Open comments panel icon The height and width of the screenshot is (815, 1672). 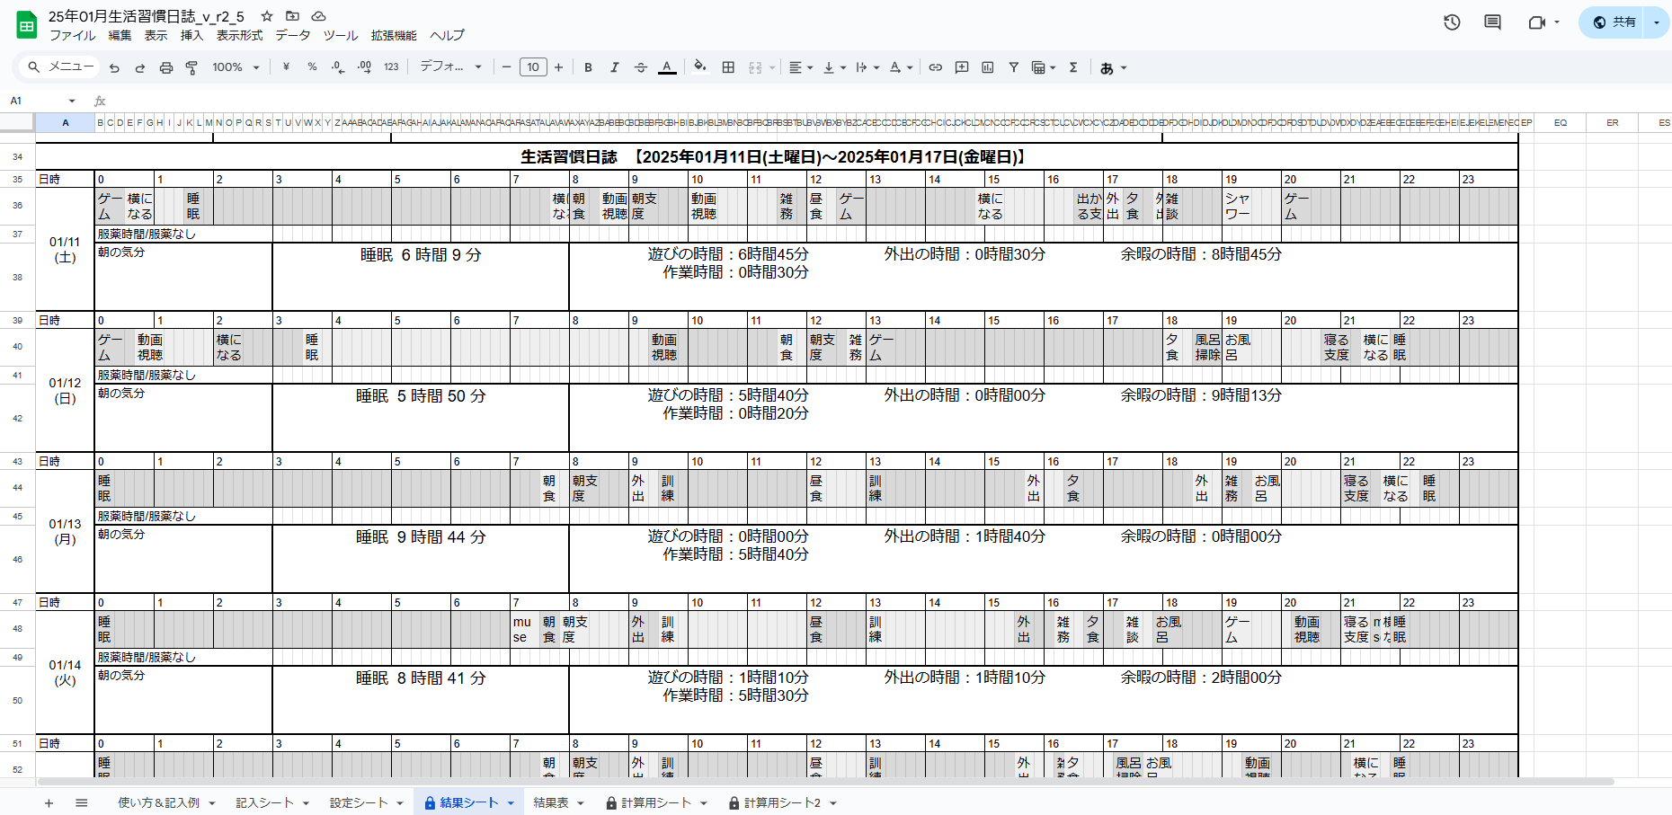pyautogui.click(x=1492, y=22)
